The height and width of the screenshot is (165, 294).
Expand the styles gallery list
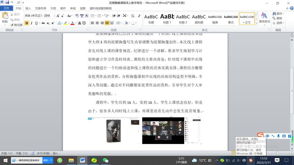point(257,23)
